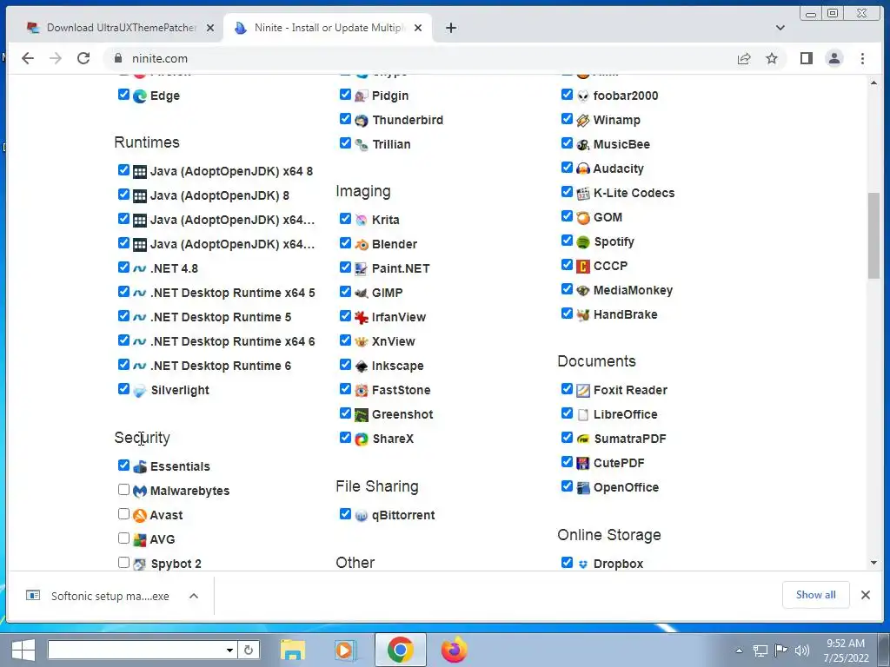890x667 pixels.
Task: Click the taskbar address input field
Action: [x=136, y=650]
